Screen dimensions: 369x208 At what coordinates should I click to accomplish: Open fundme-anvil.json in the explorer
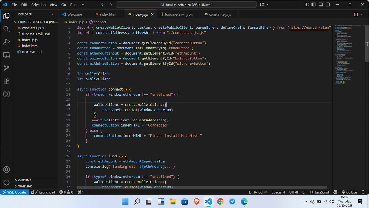pyautogui.click(x=36, y=34)
